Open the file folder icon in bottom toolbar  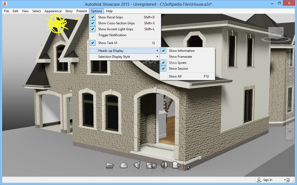pyautogui.click(x=110, y=166)
